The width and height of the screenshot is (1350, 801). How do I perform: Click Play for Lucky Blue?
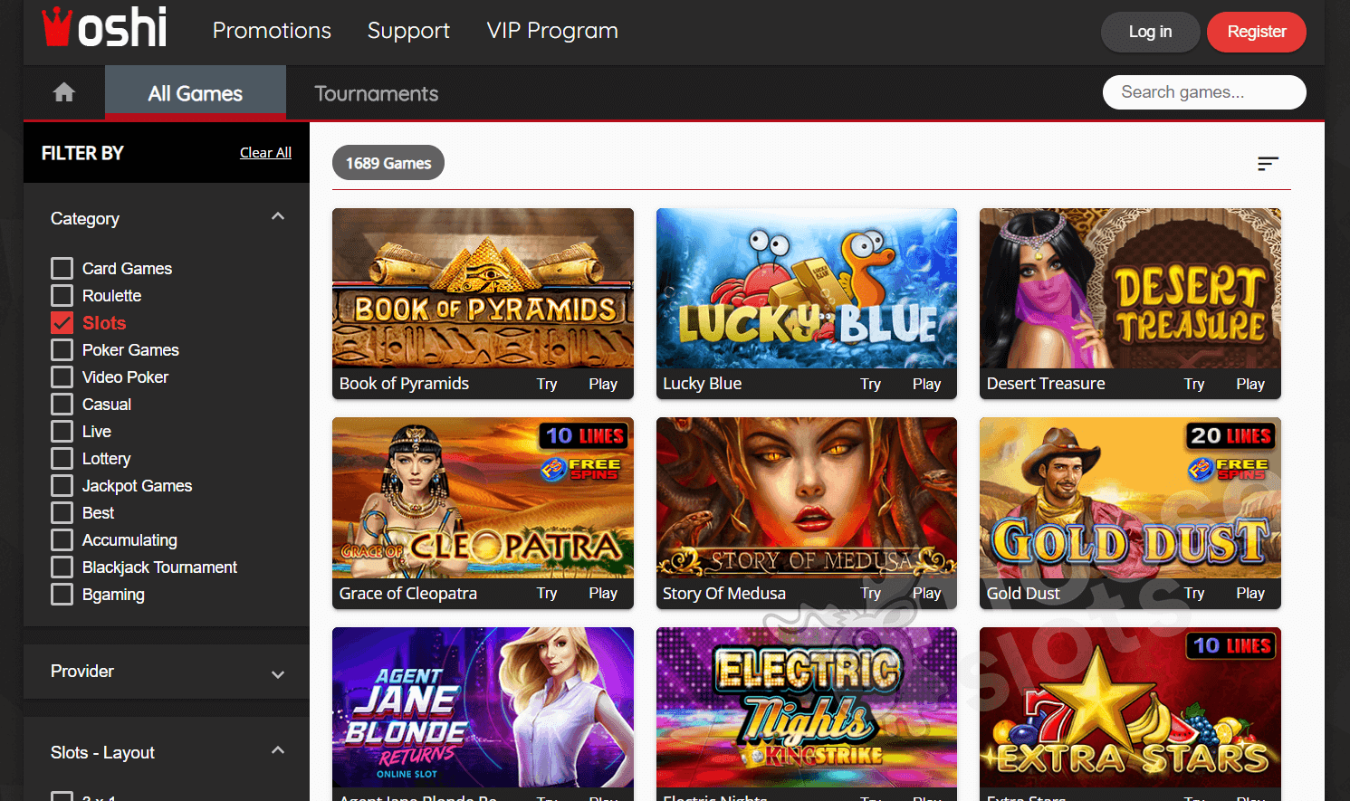927,384
